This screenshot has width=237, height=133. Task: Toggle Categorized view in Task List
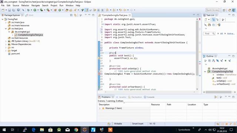click(x=213, y=20)
